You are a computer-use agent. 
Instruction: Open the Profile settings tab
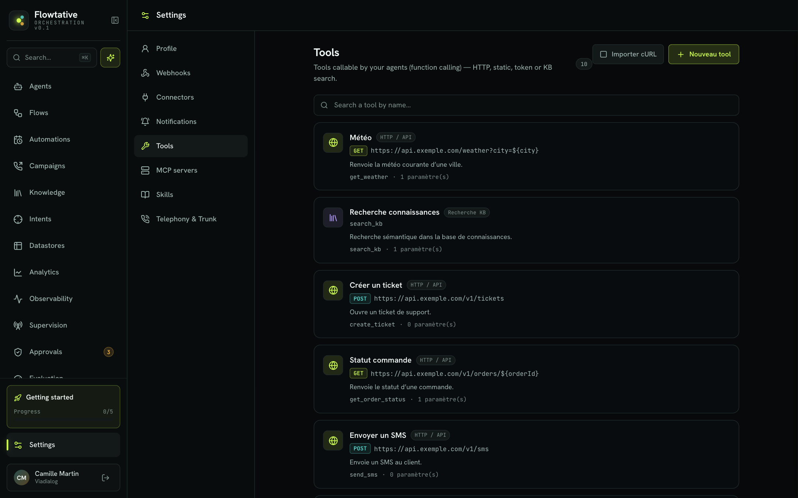(x=191, y=49)
